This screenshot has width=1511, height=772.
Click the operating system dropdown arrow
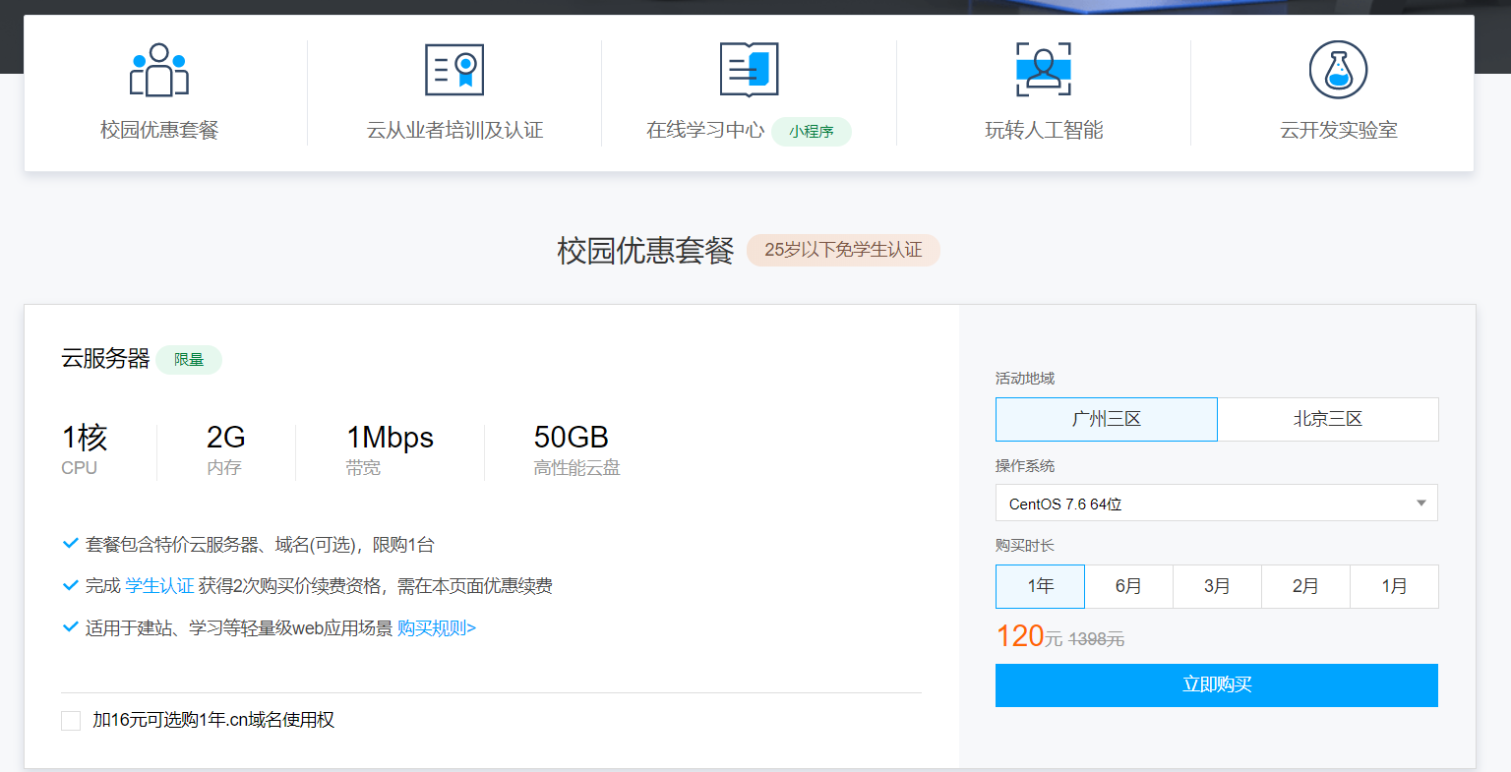[1421, 504]
